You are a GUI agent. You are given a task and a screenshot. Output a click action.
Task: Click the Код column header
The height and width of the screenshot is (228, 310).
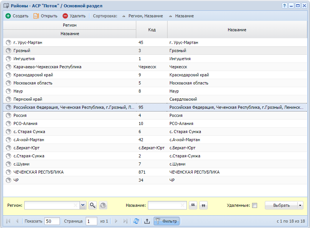152,30
